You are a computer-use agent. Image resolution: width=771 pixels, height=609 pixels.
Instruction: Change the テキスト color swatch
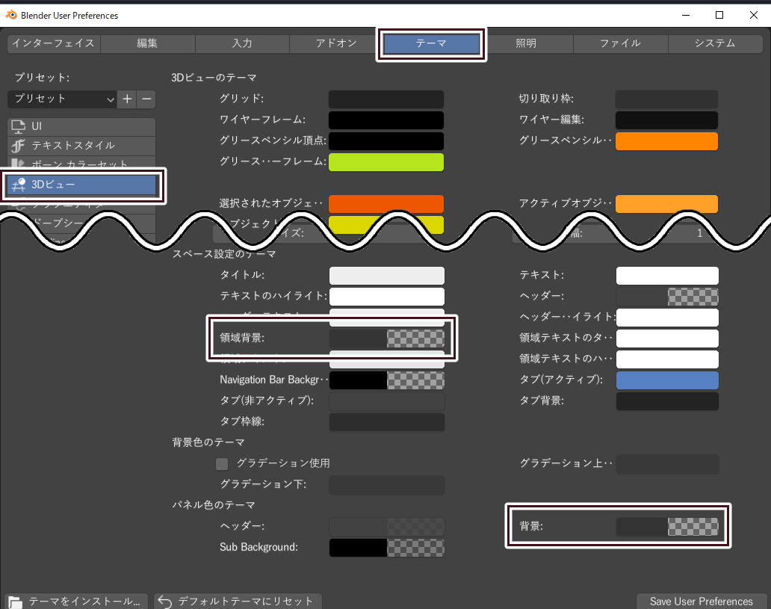(x=667, y=276)
